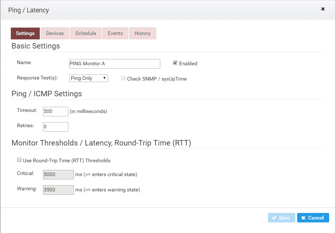Screen dimensions: 335x233
Task: Go to the Events tab
Action: [x=115, y=34]
